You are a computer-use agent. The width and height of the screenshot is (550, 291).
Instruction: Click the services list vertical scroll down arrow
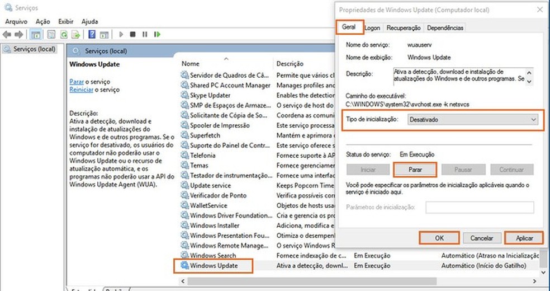pos(544,272)
